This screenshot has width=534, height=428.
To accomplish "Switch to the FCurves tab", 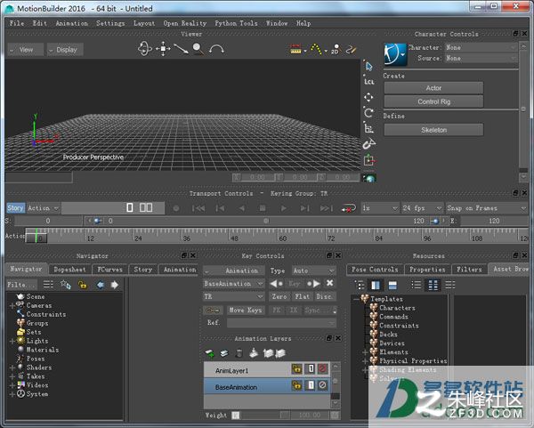I will coord(109,270).
